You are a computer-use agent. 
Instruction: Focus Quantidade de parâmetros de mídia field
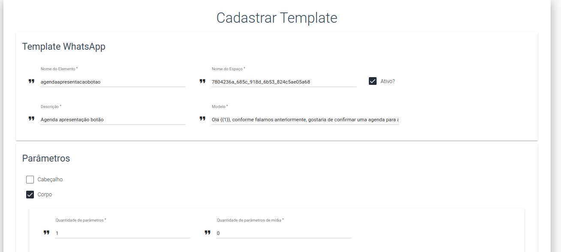click(284, 233)
